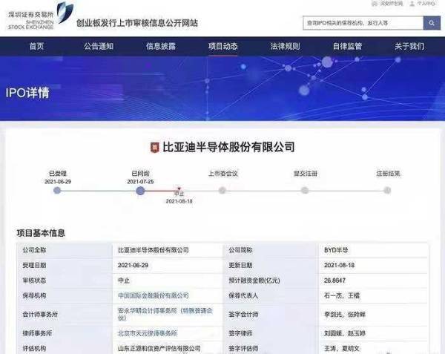
Task: Open the 关于我们 page
Action: [x=409, y=47]
